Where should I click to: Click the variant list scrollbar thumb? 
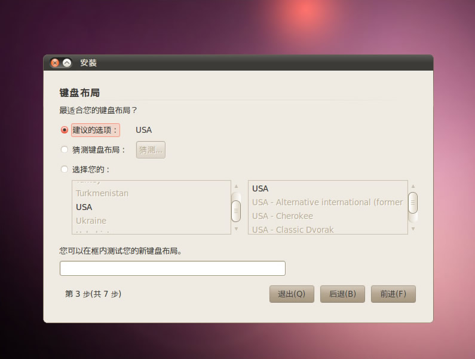click(413, 203)
